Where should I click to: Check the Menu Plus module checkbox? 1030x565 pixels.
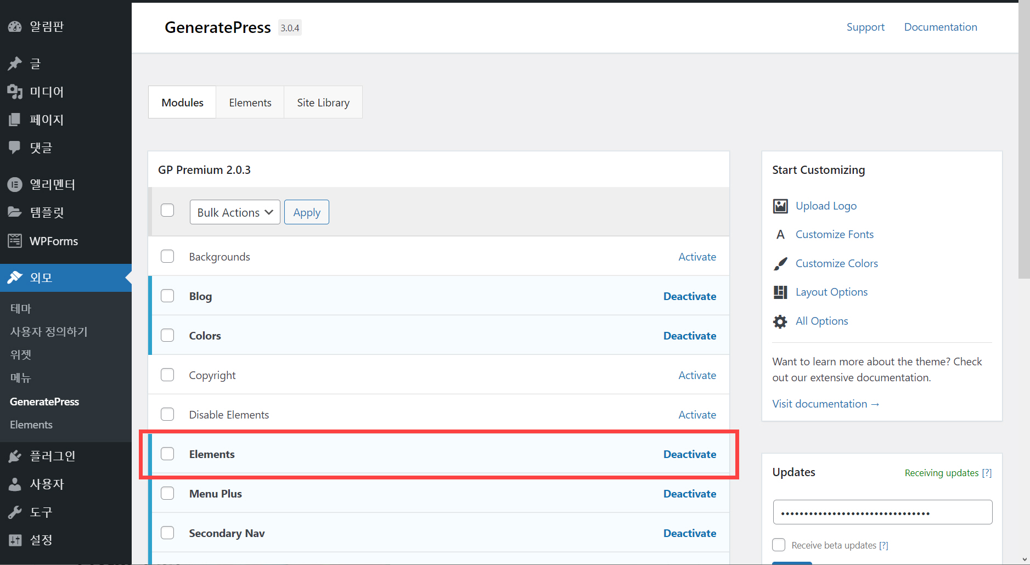coord(167,493)
